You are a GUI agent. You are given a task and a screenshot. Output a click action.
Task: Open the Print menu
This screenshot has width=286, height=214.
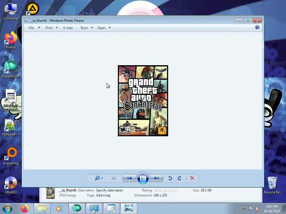point(49,28)
